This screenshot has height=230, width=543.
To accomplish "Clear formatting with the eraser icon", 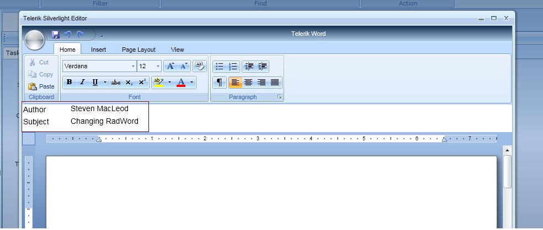I will 199,66.
